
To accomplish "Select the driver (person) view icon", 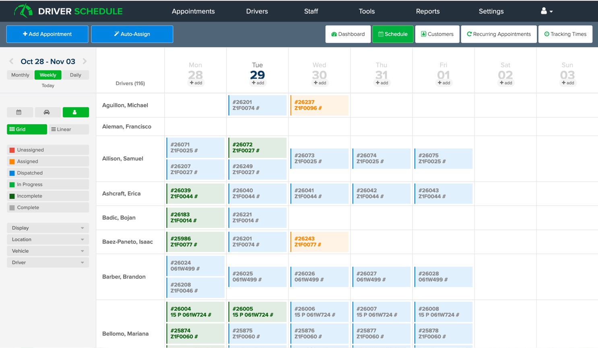I will pyautogui.click(x=75, y=112).
